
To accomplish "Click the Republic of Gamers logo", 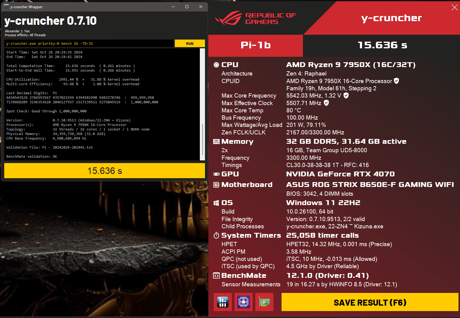I will [x=256, y=18].
